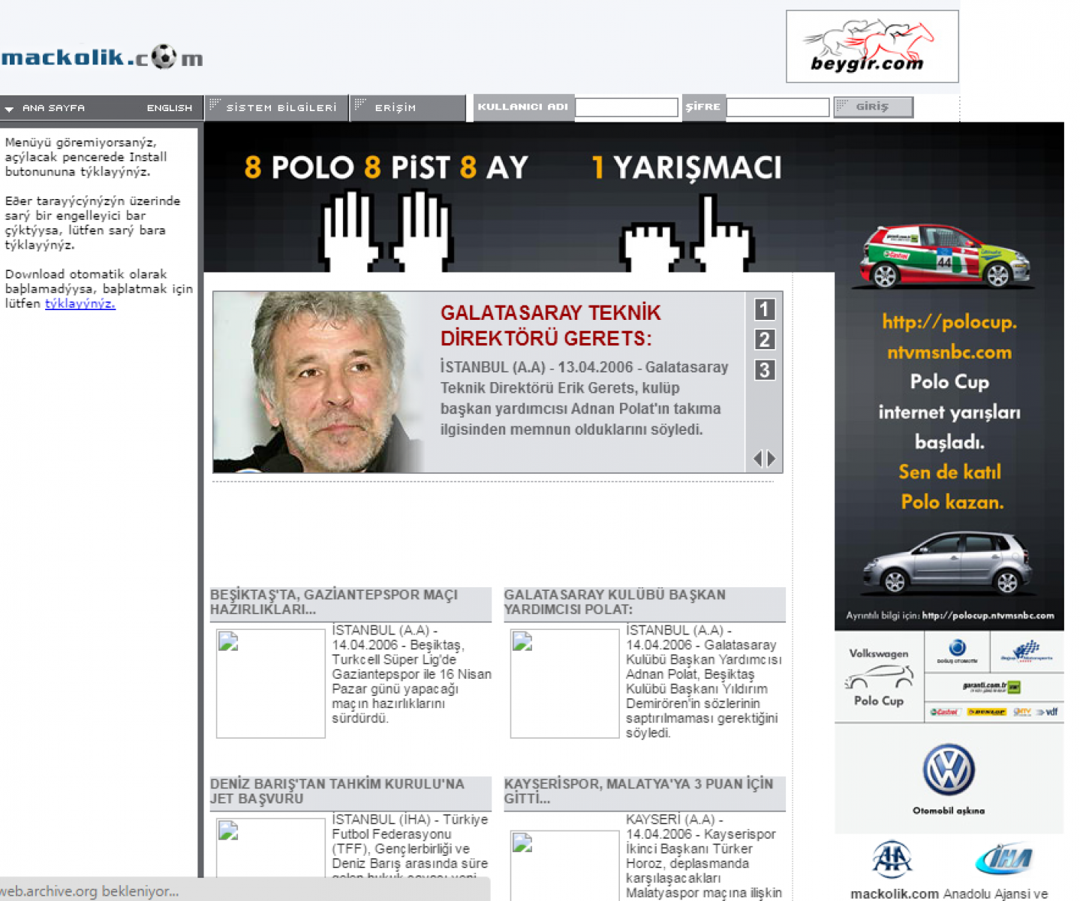1080x901 pixels.
Task: Open the Sistem Bilgileri menu
Action: coord(281,108)
